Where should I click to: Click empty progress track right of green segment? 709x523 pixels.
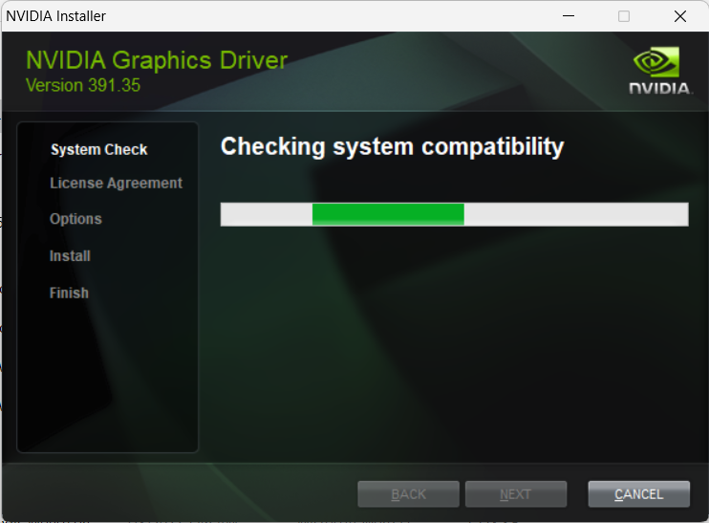tap(575, 214)
